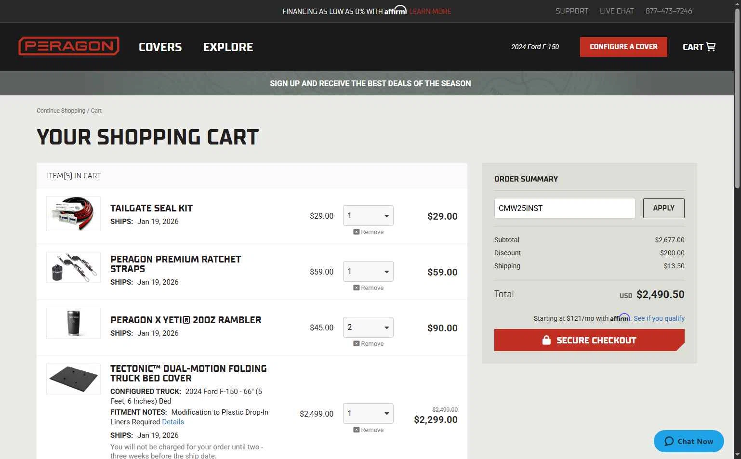Click the $200.00 discount value
The height and width of the screenshot is (459, 741).
pyautogui.click(x=672, y=253)
